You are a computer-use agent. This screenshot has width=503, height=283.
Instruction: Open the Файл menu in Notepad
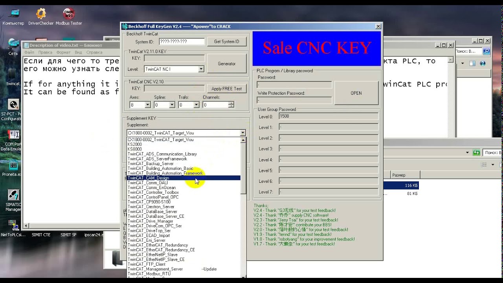click(29, 52)
